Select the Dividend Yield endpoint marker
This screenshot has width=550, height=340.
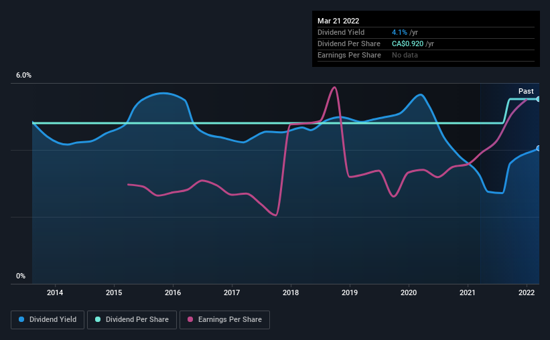pyautogui.click(x=538, y=149)
